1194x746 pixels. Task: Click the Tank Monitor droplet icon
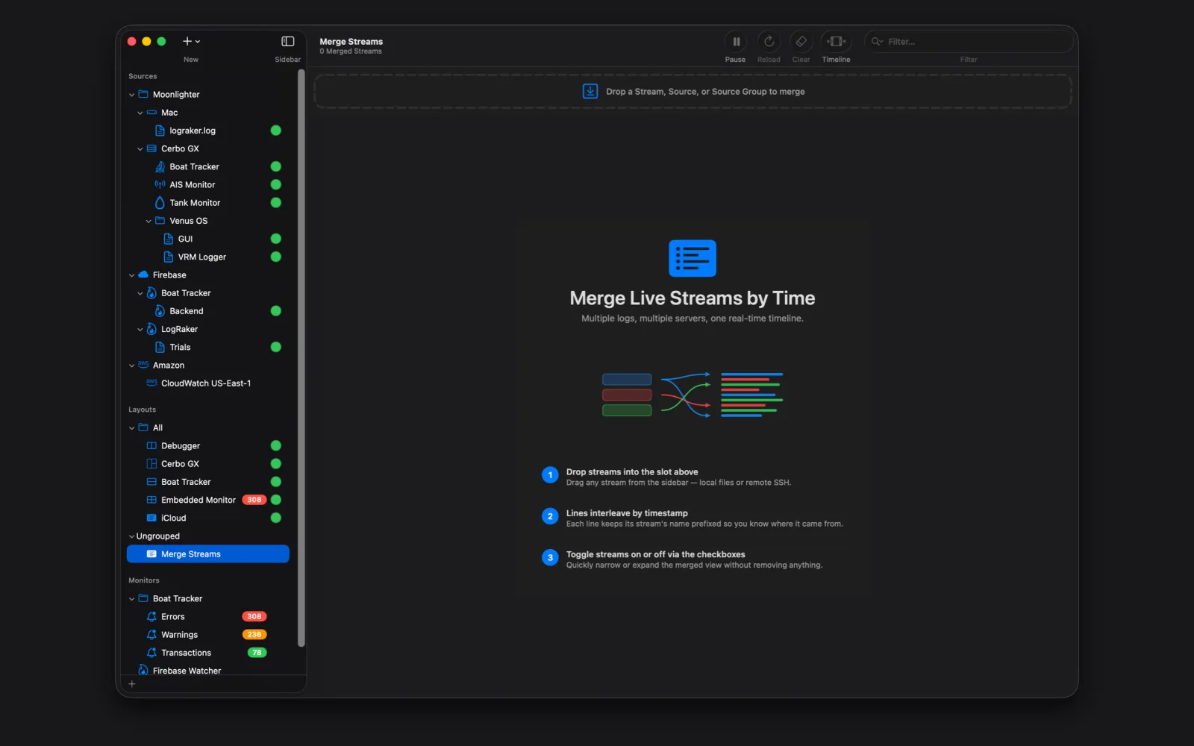click(x=160, y=203)
